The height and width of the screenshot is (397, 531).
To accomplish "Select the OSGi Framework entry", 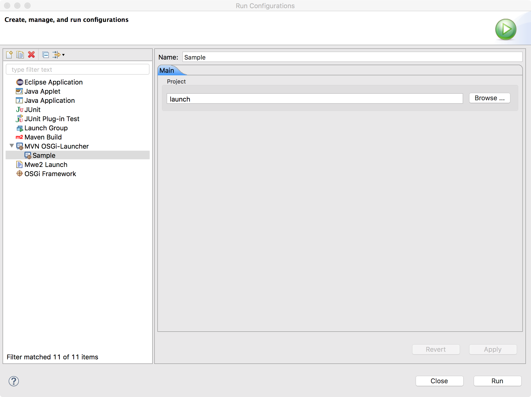I will tap(50, 174).
